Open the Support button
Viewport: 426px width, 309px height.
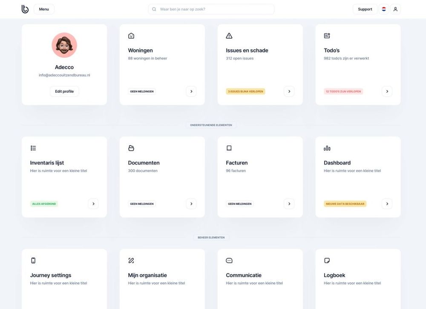(x=365, y=9)
